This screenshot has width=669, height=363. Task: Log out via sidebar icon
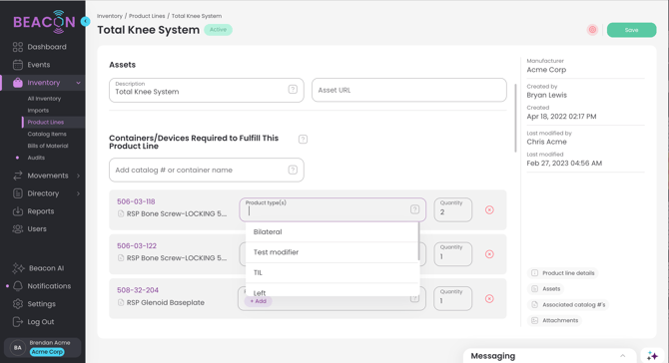pyautogui.click(x=18, y=322)
